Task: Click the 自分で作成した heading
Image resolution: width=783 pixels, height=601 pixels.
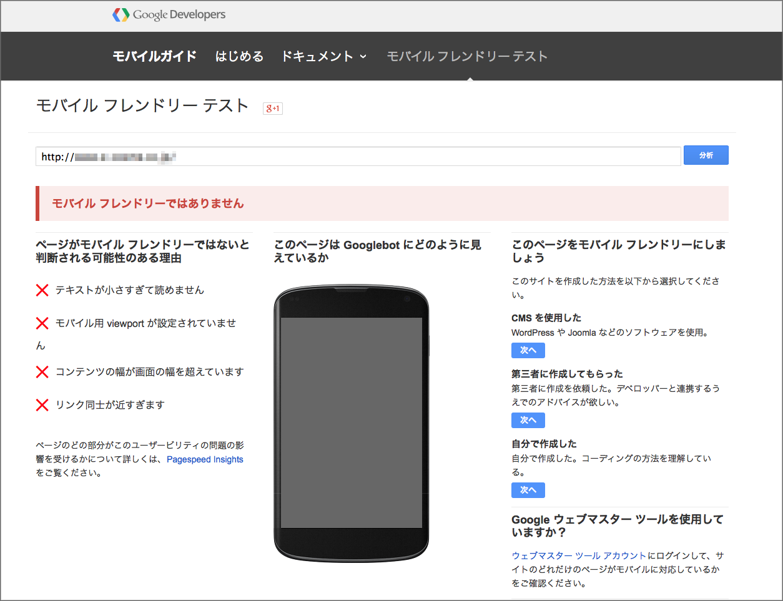Action: [x=544, y=444]
